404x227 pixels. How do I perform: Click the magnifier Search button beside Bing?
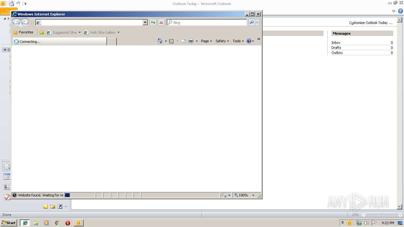click(x=252, y=22)
